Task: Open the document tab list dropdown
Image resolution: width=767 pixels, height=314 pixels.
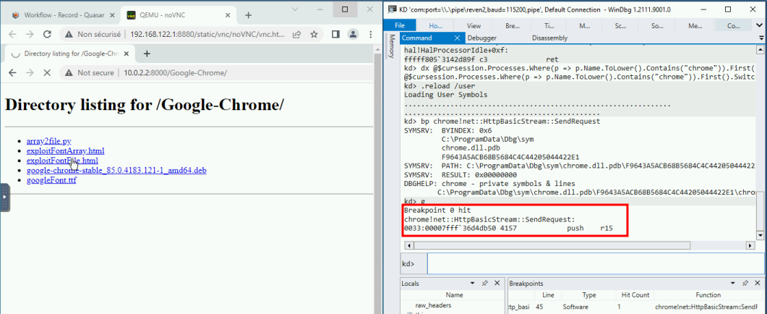Action: click(x=760, y=38)
